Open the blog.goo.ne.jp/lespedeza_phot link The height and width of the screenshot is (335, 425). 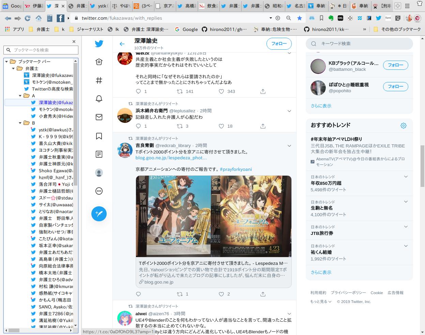pos(171,158)
